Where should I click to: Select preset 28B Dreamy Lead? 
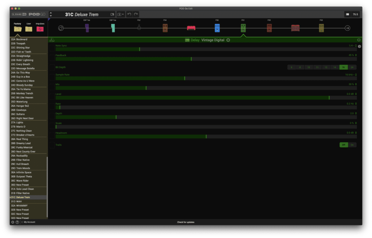pyautogui.click(x=28, y=143)
